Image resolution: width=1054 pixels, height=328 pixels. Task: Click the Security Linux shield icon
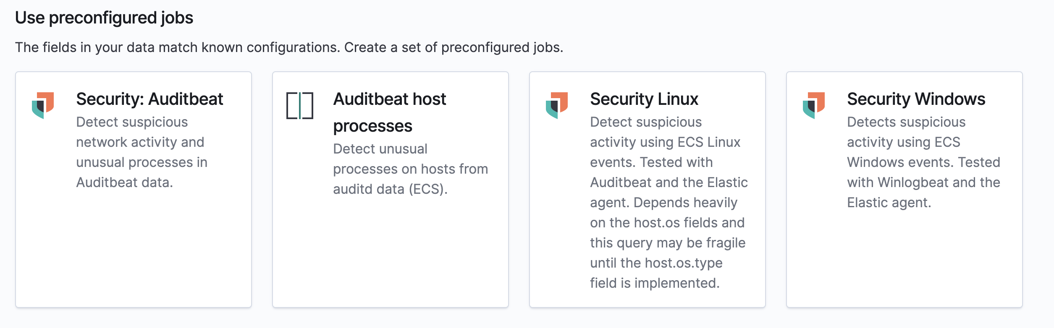coord(557,105)
